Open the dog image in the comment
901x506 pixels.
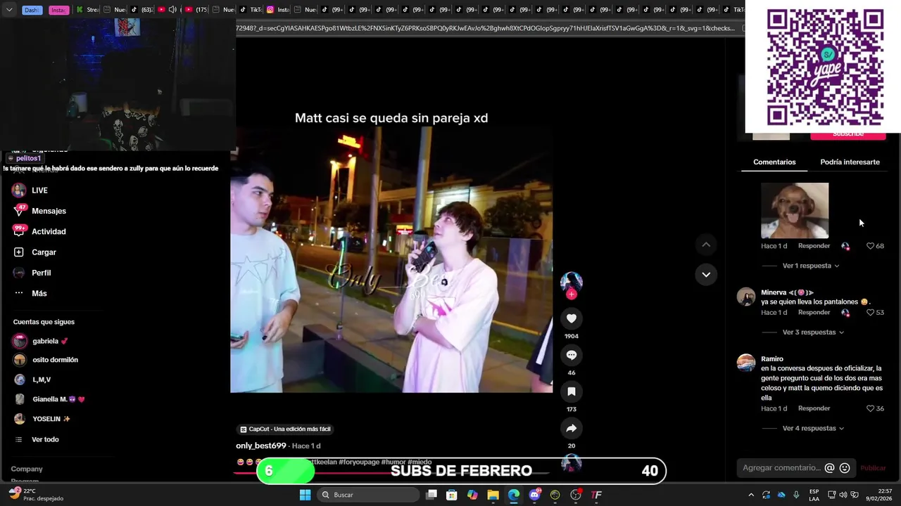795,211
